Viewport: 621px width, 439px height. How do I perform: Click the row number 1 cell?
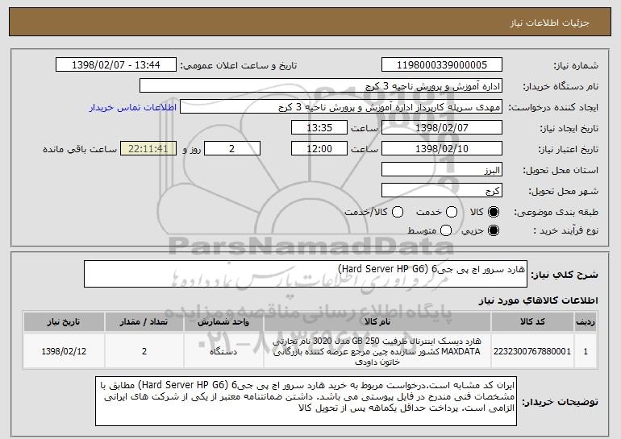tap(586, 351)
